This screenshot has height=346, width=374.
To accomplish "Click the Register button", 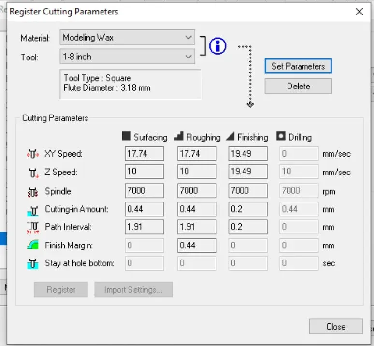I will click(x=61, y=289).
